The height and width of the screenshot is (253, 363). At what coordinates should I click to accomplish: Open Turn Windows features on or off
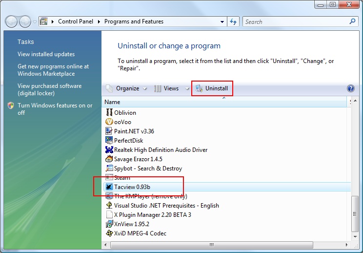tap(55, 109)
